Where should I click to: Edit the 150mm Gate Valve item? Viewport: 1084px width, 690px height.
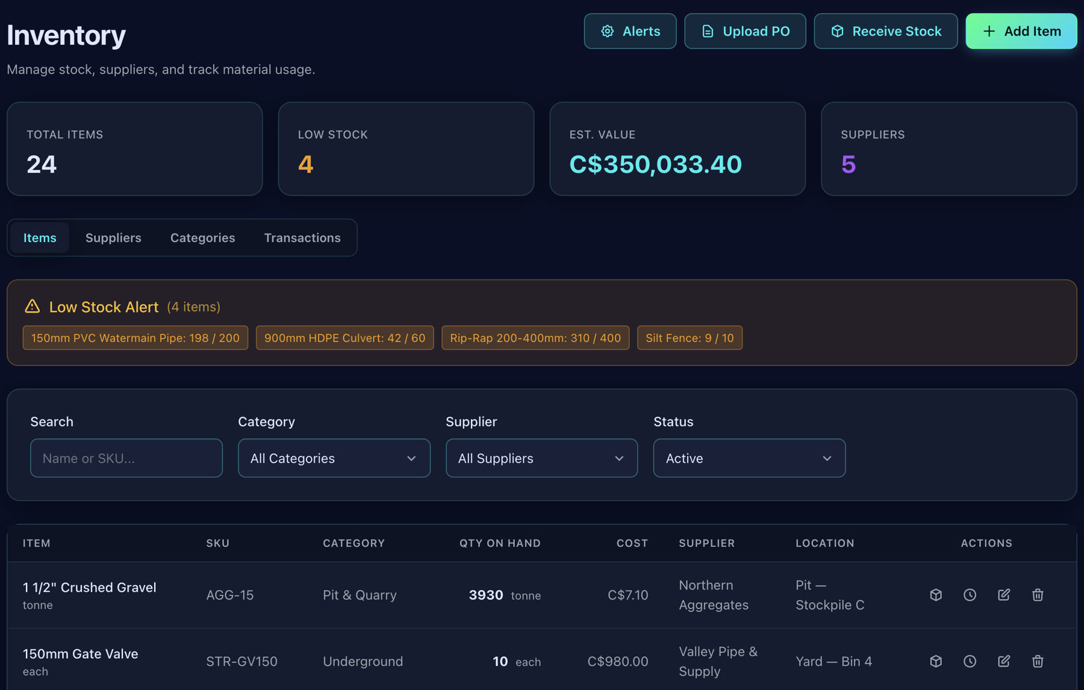(x=1004, y=661)
